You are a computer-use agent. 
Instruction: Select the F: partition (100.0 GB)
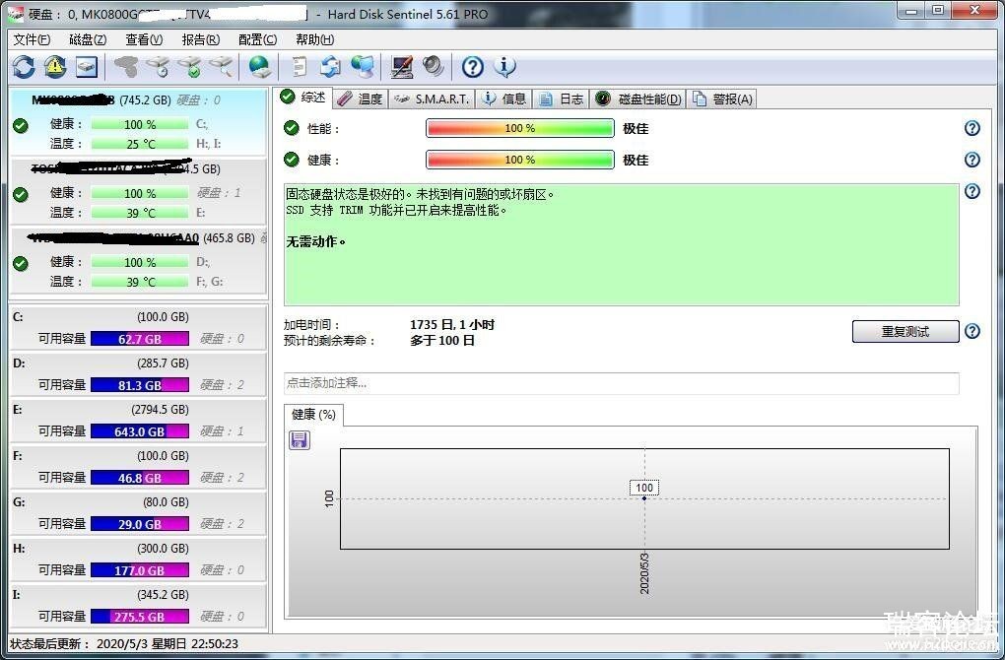[x=138, y=467]
